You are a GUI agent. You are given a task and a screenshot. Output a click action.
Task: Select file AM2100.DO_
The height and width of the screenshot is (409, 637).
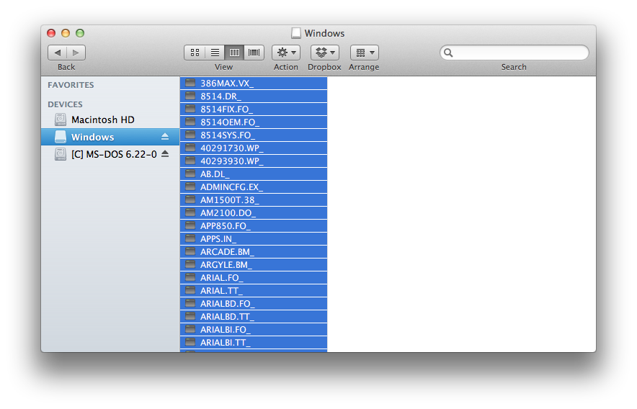(x=254, y=213)
